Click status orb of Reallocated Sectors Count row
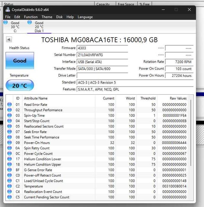 [9, 126]
